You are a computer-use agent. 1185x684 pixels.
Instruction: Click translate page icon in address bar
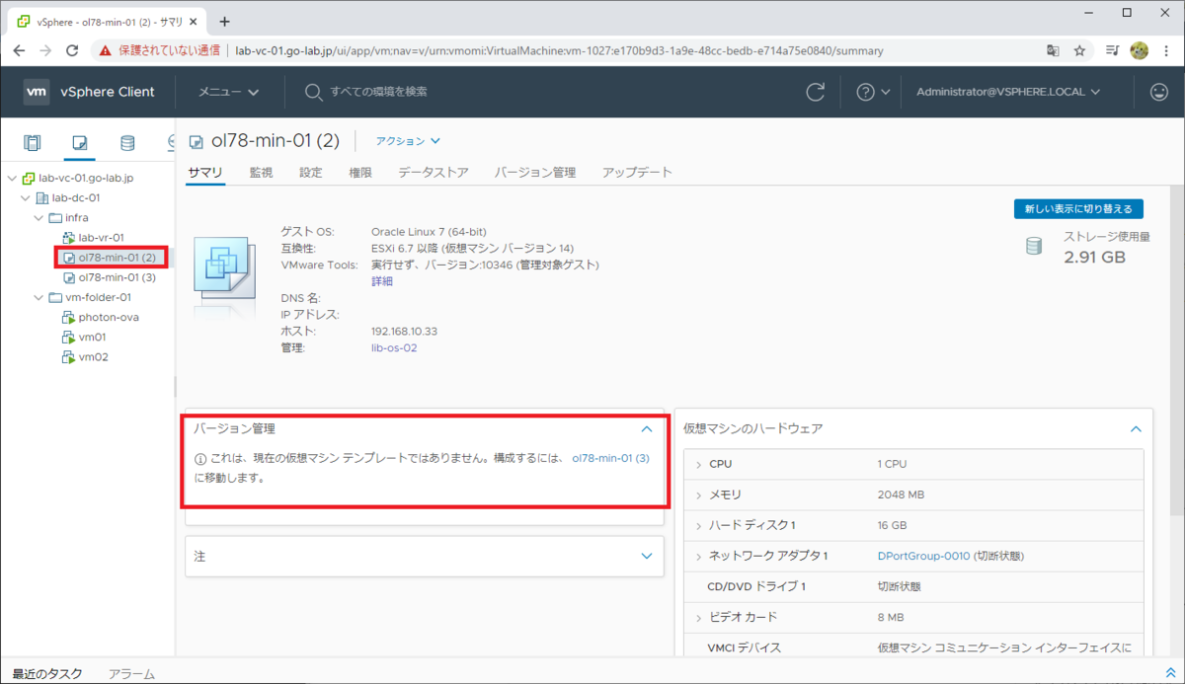[1054, 50]
